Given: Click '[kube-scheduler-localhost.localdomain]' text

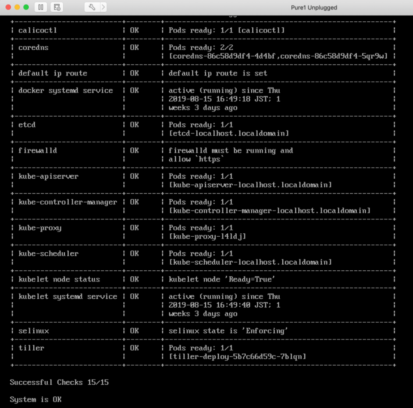Looking at the screenshot, I should (250, 262).
